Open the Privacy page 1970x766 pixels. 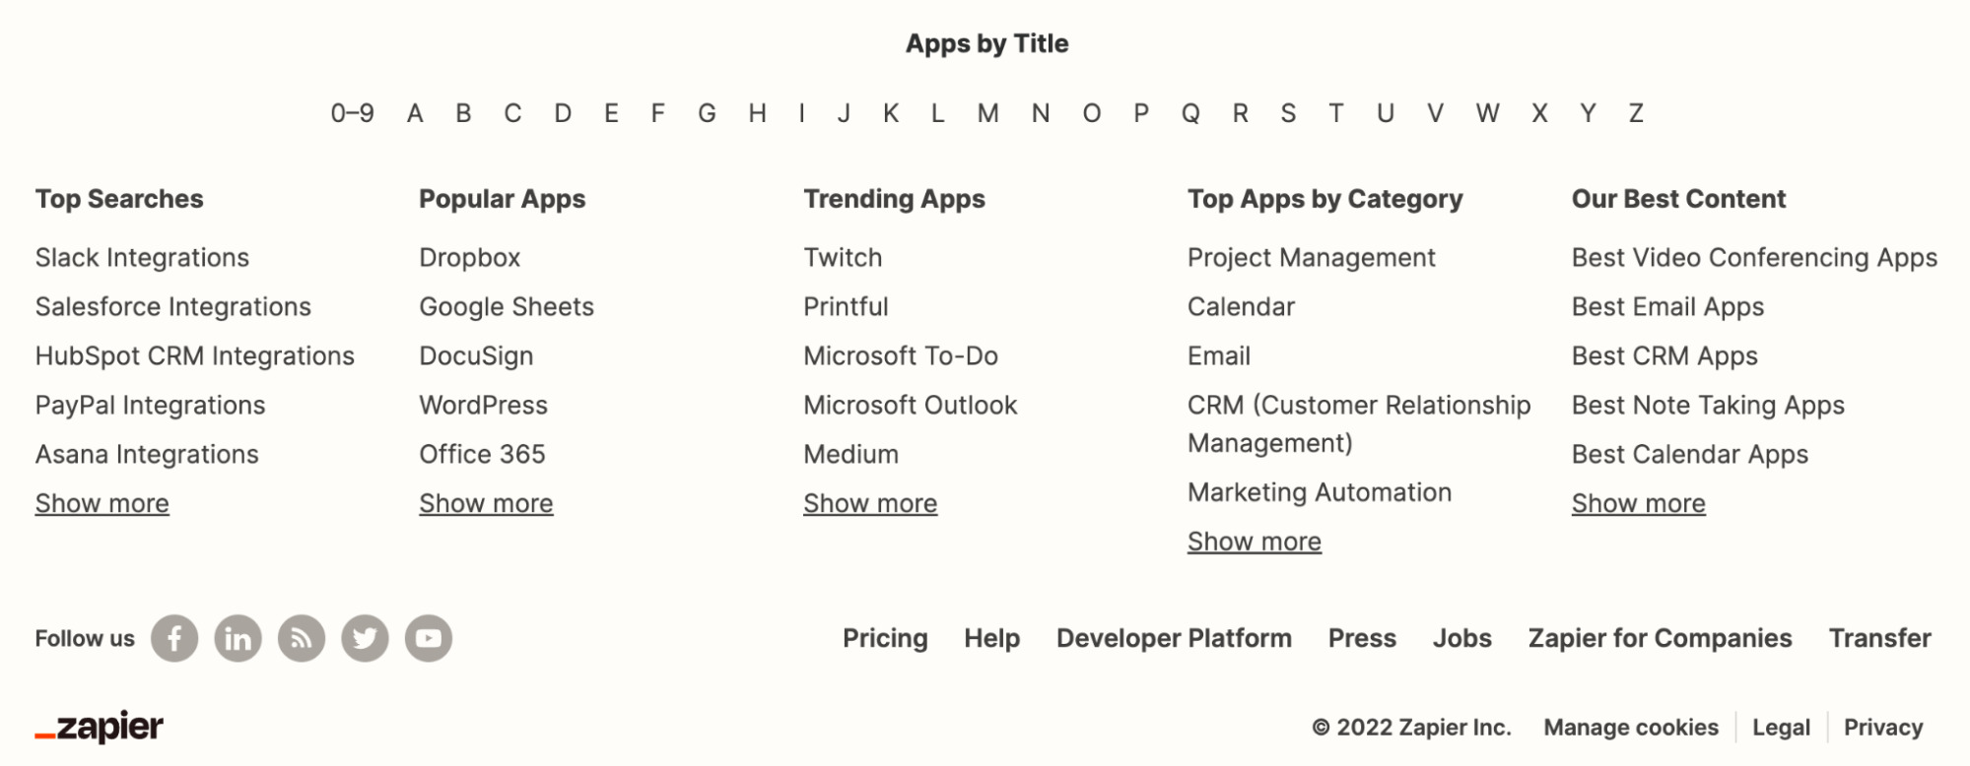click(1883, 727)
